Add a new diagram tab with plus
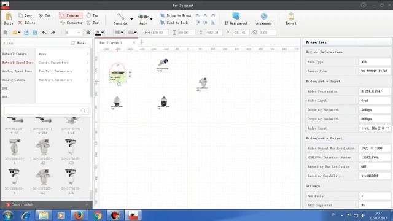 (142, 42)
